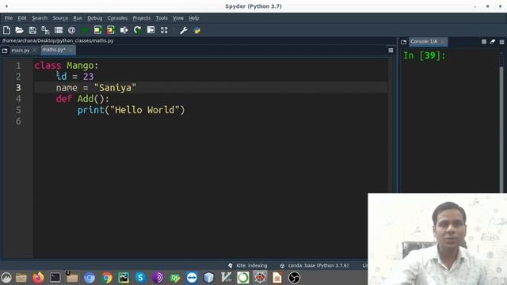Select the Console 1/A tab
Image resolution: width=507 pixels, height=285 pixels.
coord(424,42)
